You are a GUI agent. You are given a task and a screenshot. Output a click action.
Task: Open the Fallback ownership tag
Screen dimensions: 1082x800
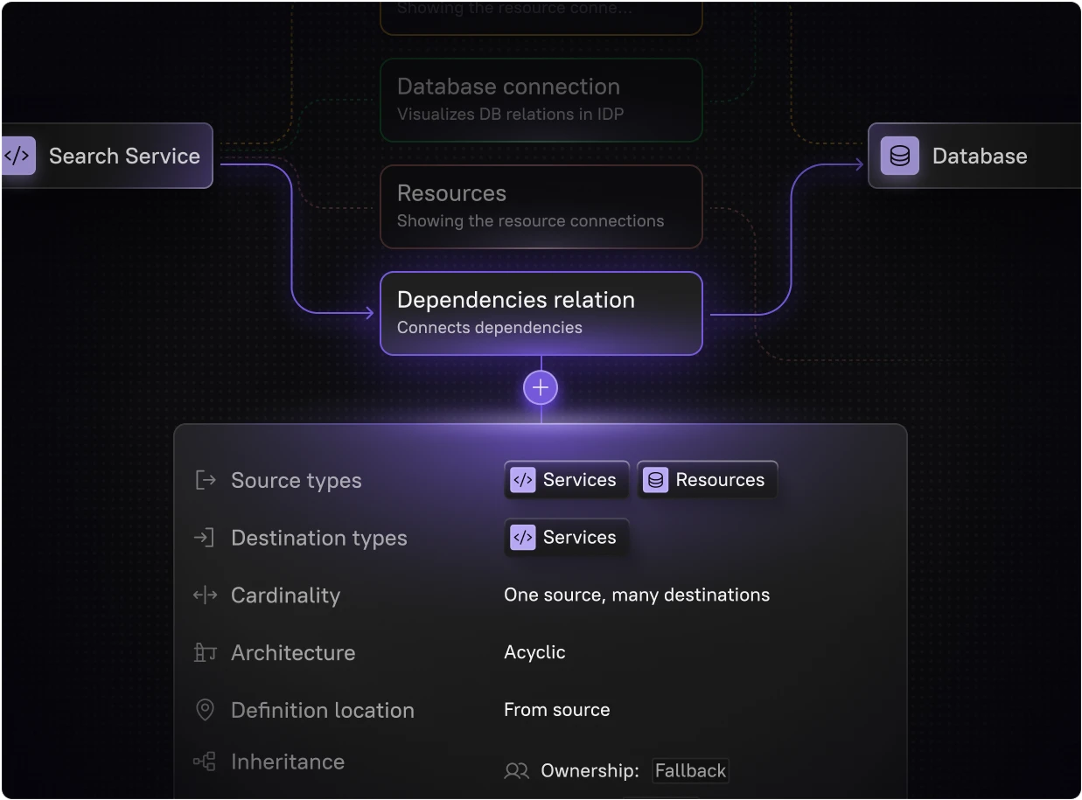click(x=690, y=771)
